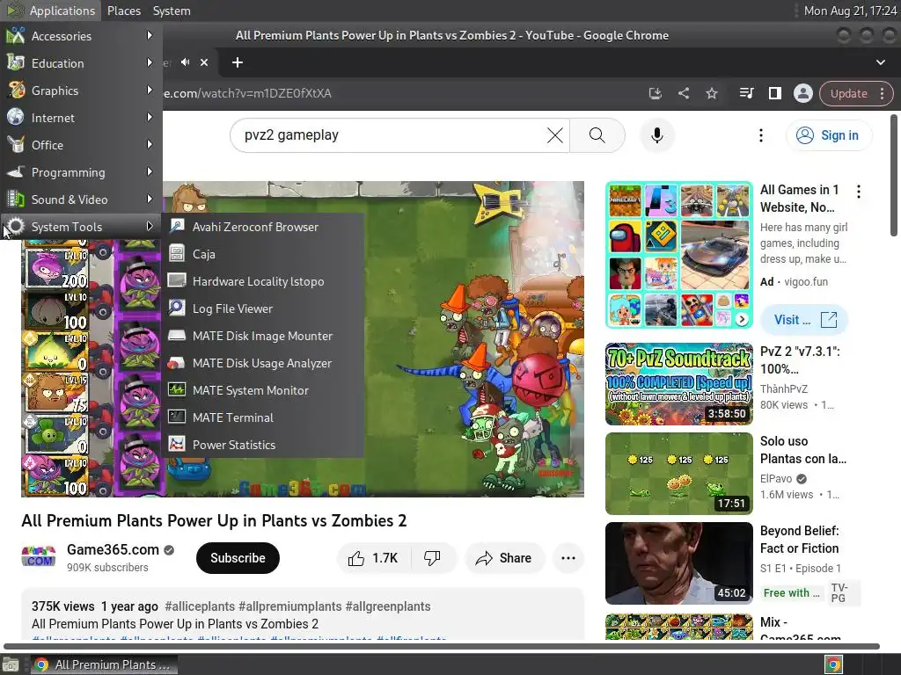Screen dimensions: 901x675
Task: Click the Chrome address bar URL
Action: tap(247, 93)
